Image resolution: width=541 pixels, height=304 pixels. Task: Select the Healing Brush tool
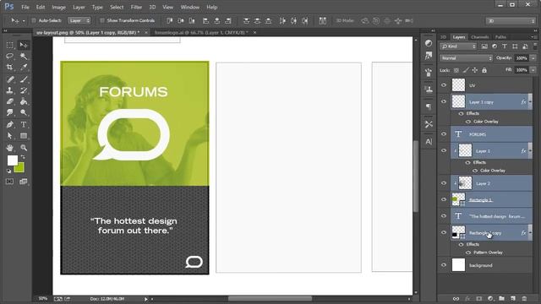tap(9, 79)
